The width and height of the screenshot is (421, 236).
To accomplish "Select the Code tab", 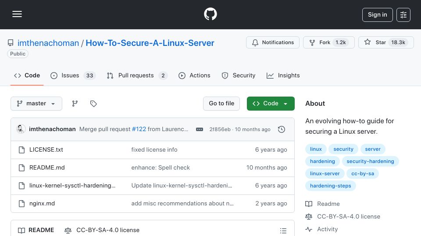I will (x=27, y=76).
